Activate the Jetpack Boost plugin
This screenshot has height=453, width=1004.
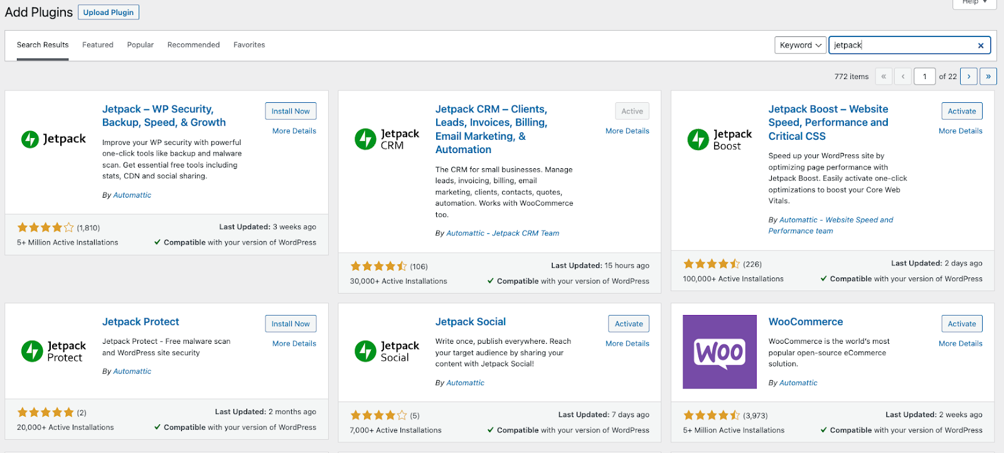[x=962, y=111]
